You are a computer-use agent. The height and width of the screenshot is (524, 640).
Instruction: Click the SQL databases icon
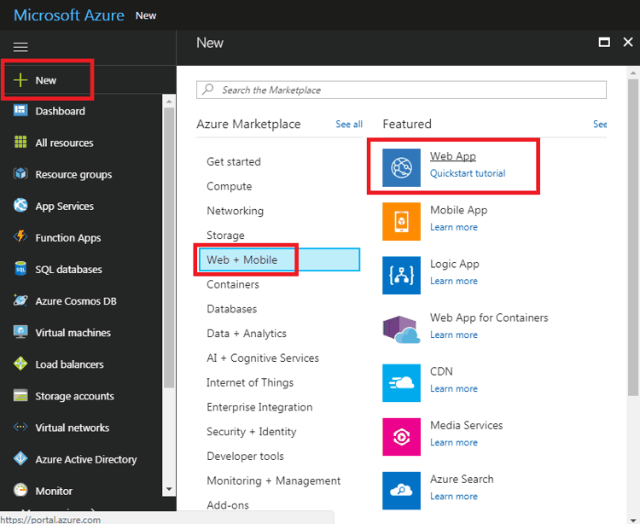tap(20, 269)
